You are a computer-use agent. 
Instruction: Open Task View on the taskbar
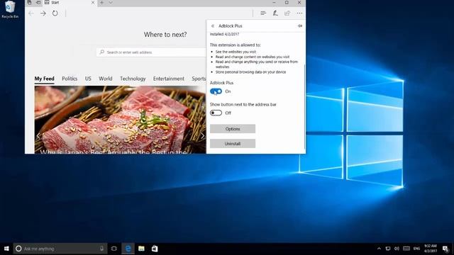point(114,249)
